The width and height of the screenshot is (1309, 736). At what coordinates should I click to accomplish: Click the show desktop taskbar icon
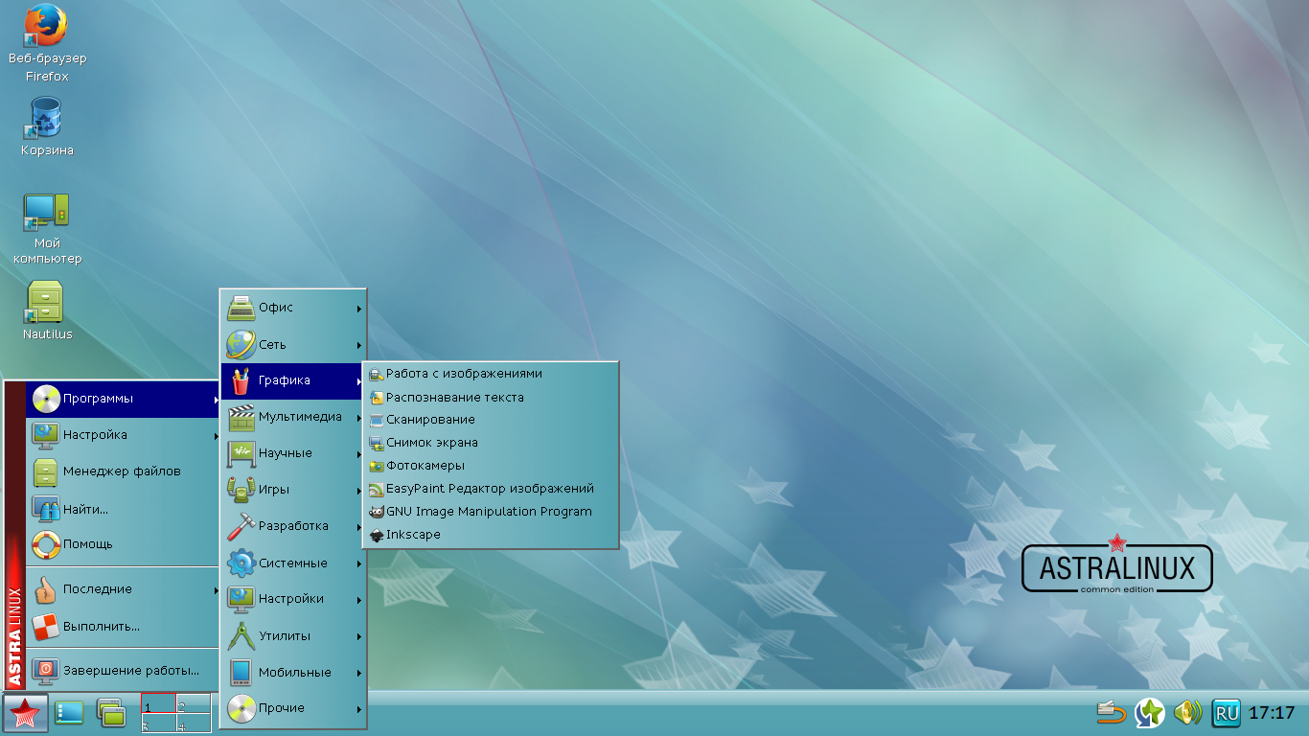69,712
